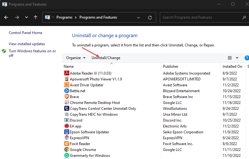The height and width of the screenshot is (159, 249).
Task: Sort by the Publisher column header
Action: tap(191, 67)
